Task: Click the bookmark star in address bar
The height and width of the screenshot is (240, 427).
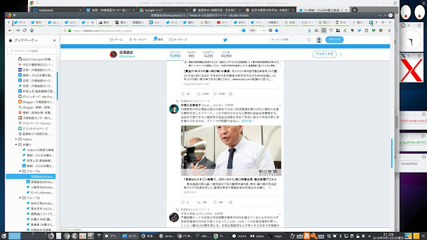Action: [277, 31]
